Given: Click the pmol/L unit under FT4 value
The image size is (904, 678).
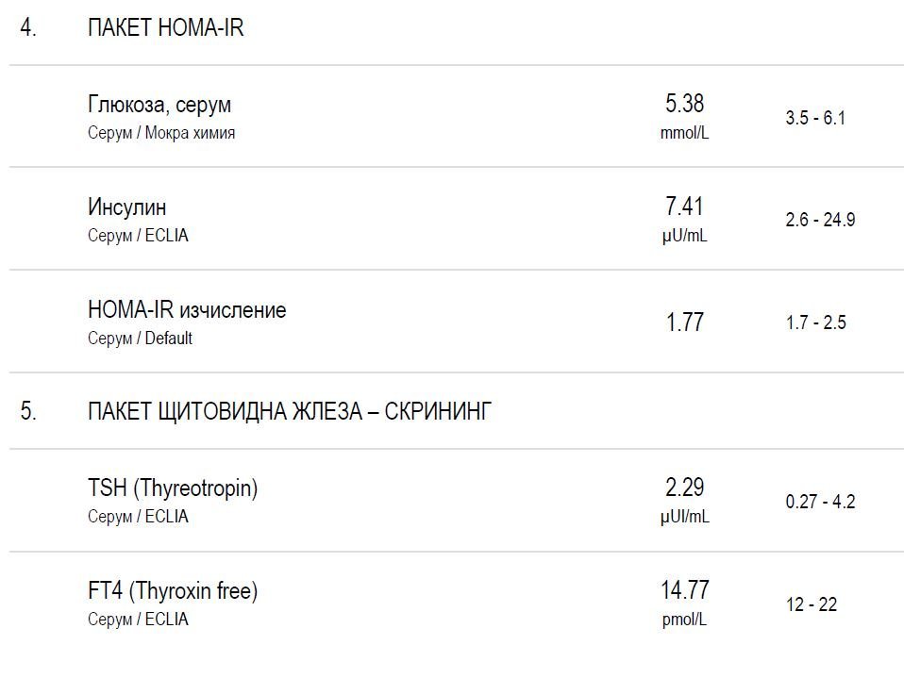Looking at the screenshot, I should tap(684, 620).
